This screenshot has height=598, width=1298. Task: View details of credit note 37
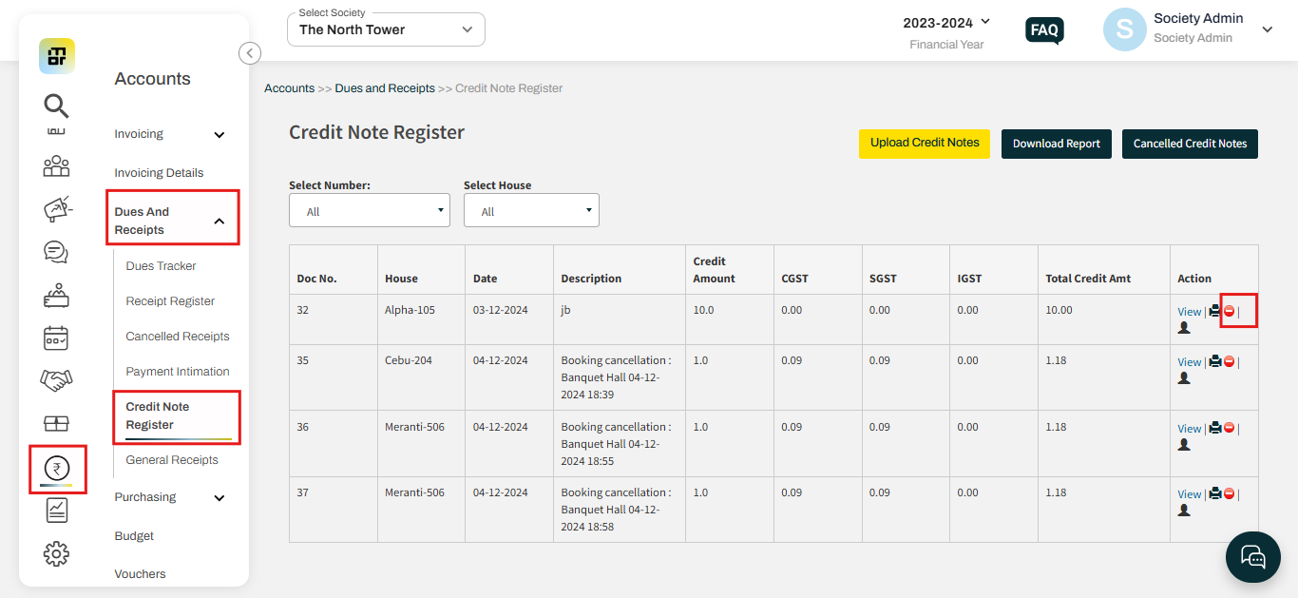point(1189,493)
